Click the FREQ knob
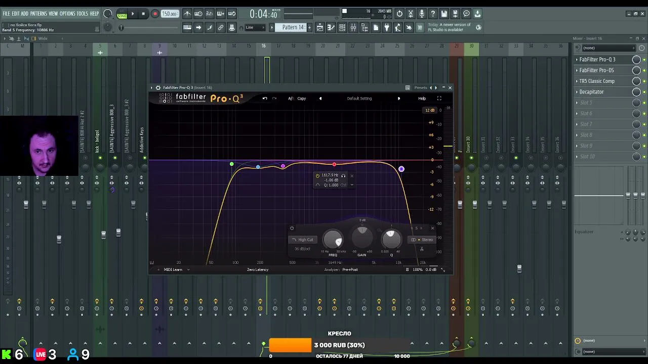This screenshot has width=648, height=364. click(333, 239)
